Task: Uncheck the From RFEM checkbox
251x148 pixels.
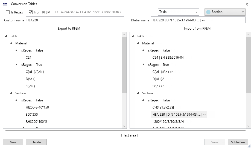Action: 31,12
